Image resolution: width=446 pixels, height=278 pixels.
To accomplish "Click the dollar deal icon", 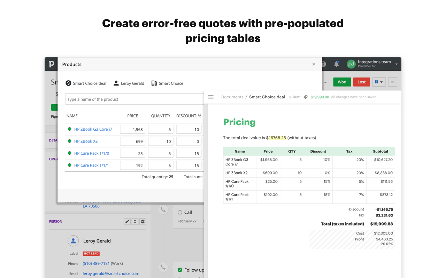I will click(x=68, y=83).
